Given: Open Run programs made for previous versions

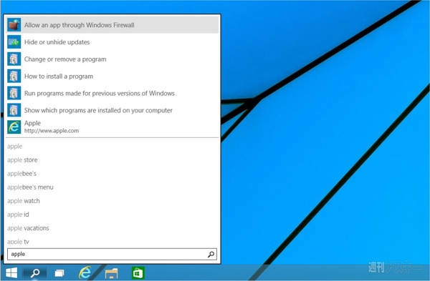Looking at the screenshot, I should tap(113, 93).
